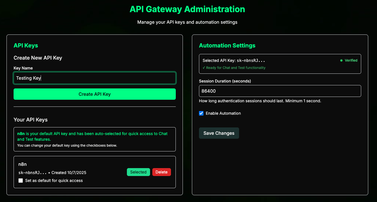Image resolution: width=377 pixels, height=202 pixels.
Task: Click the sk-nbnsRJ... key identifier text
Action: coord(32,172)
